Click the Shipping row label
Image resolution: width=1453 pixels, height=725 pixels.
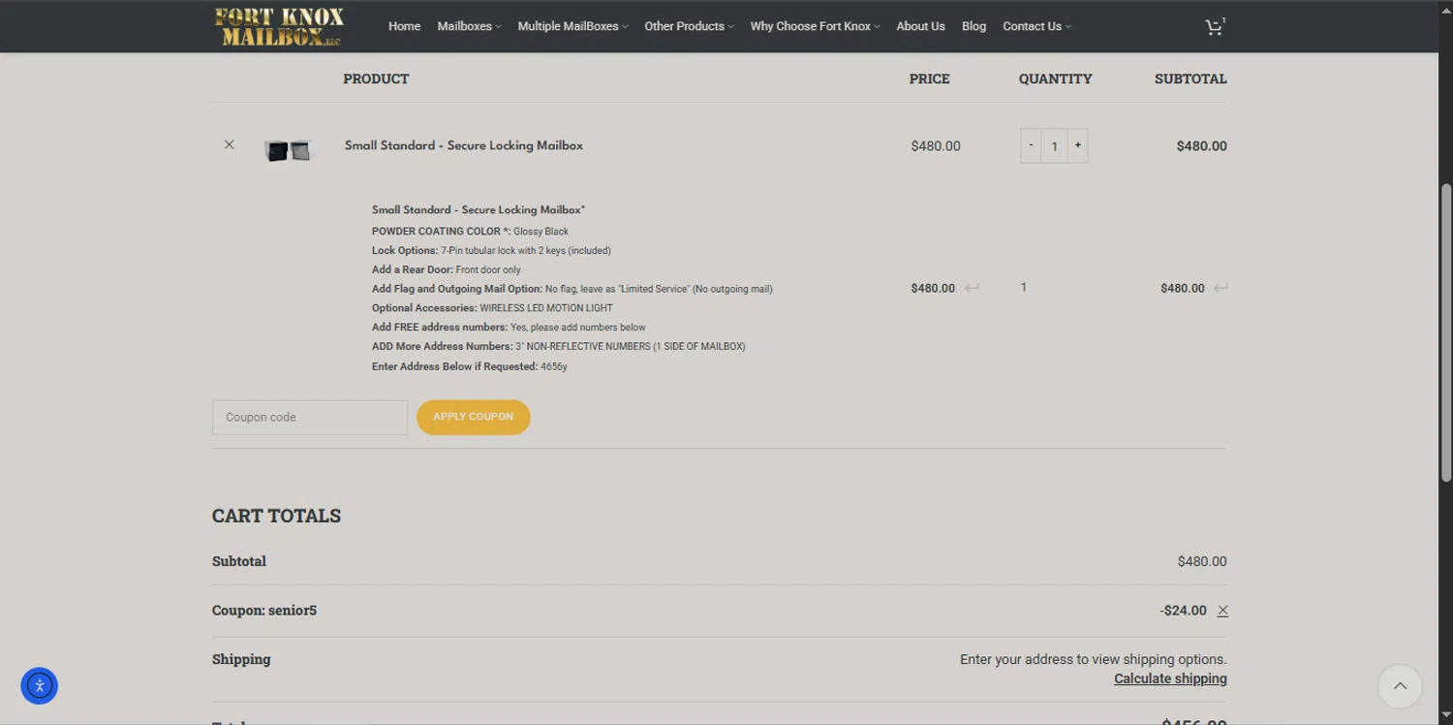(241, 659)
